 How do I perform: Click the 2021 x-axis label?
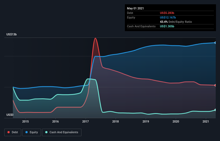(206, 121)
